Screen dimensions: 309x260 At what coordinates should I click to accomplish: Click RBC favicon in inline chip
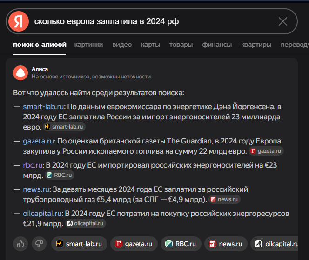(x=49, y=175)
